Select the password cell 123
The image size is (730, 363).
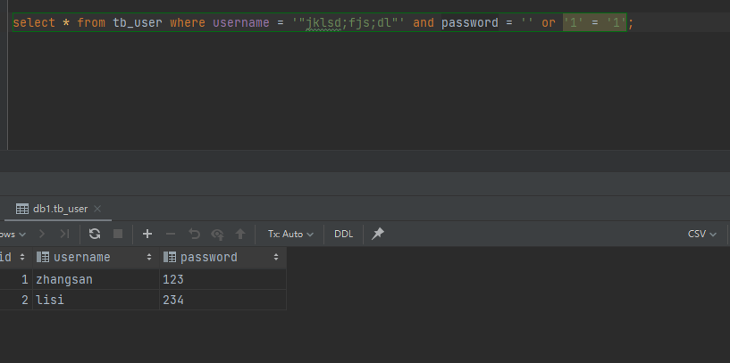222,279
